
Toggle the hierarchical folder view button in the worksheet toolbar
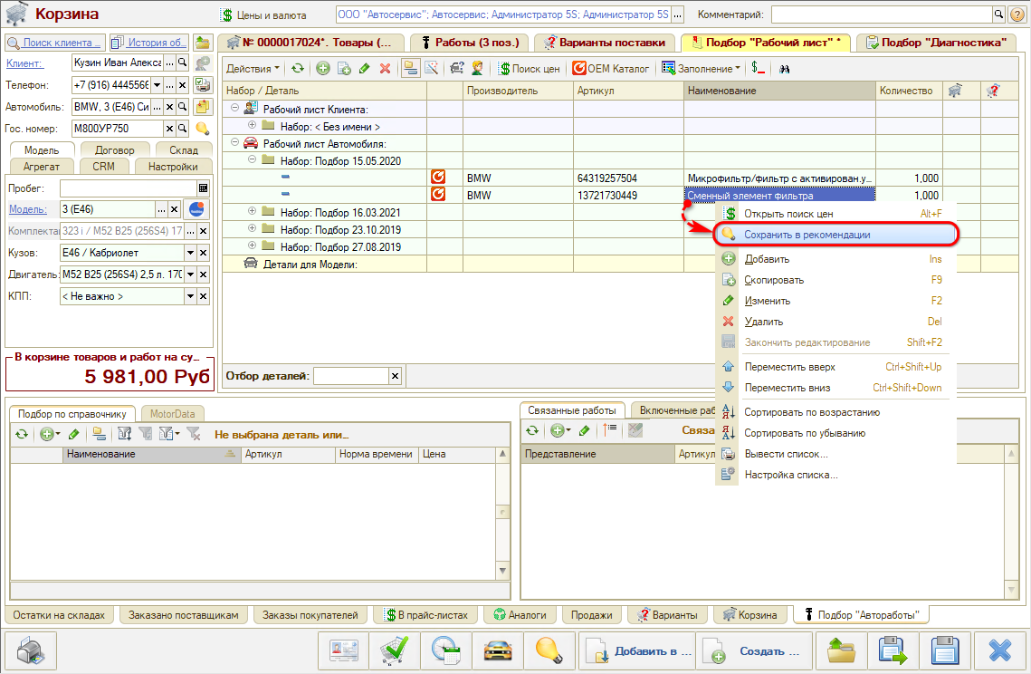point(410,69)
